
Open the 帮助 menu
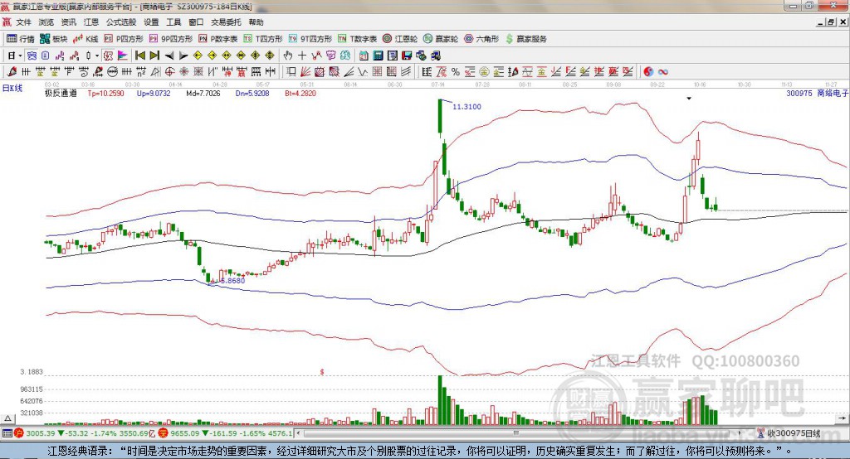[256, 22]
